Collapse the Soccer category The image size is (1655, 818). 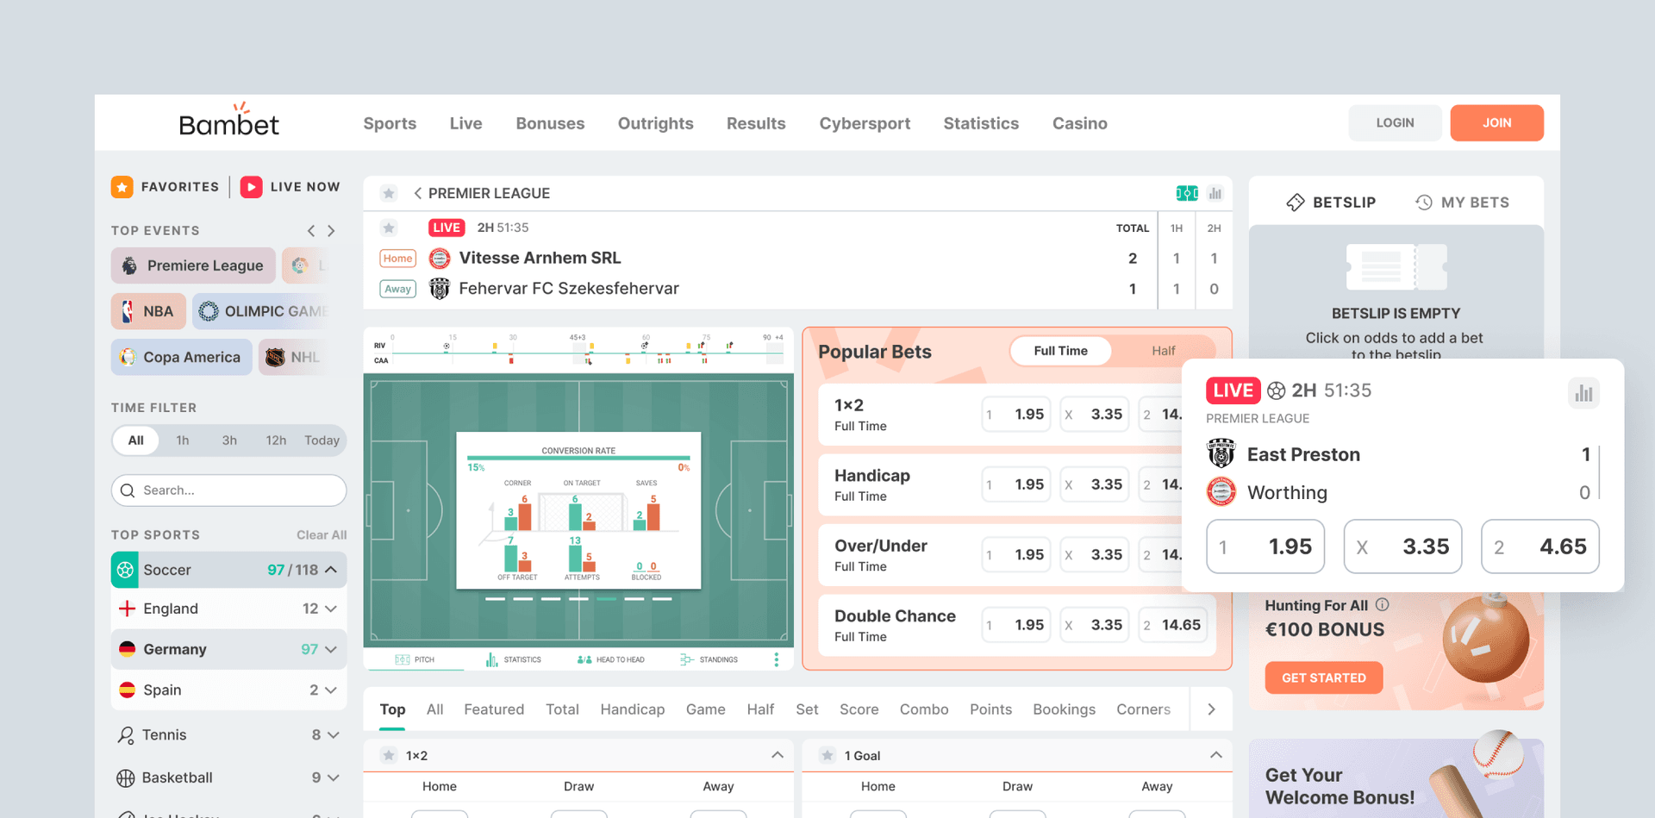(x=331, y=570)
